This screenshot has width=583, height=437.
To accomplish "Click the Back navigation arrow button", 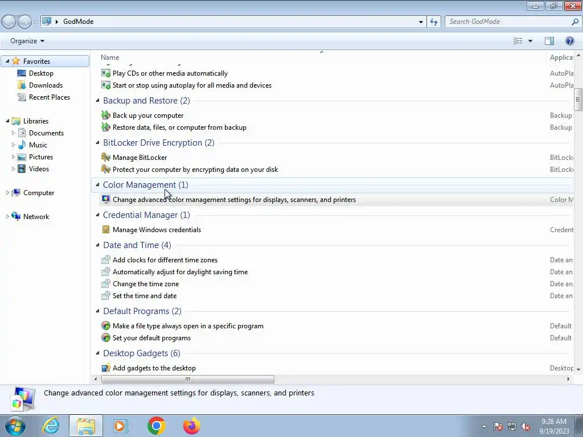I will 9,22.
